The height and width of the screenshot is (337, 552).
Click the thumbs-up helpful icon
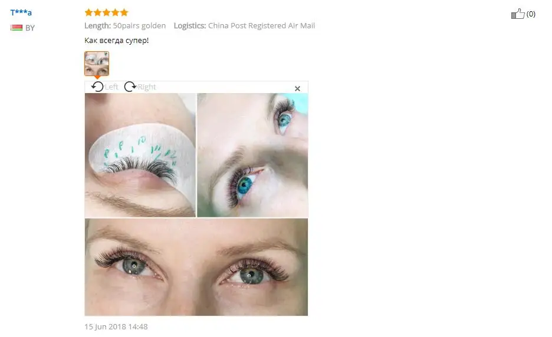click(x=518, y=14)
